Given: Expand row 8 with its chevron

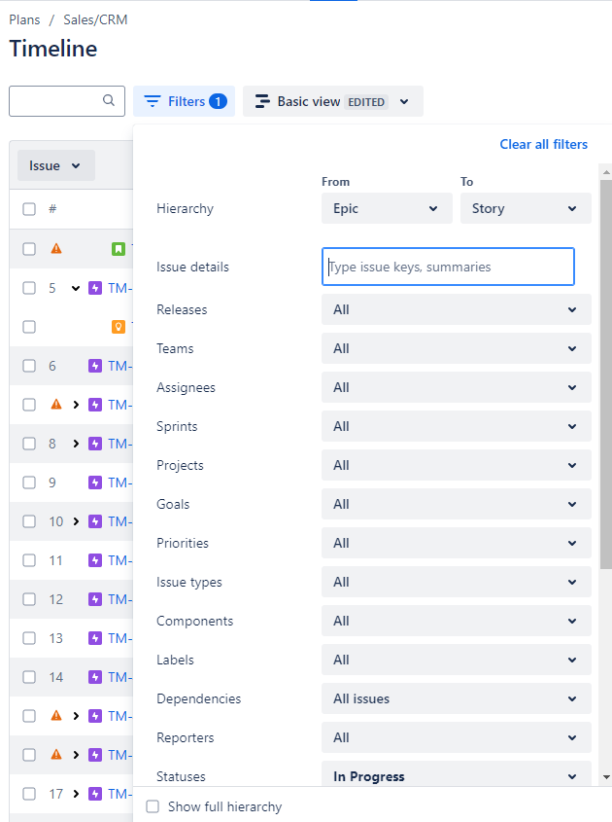Looking at the screenshot, I should click(76, 444).
